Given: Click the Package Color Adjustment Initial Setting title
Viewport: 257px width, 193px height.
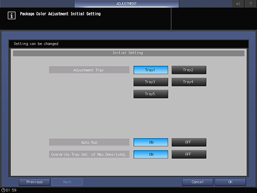Looking at the screenshot, I should click(x=60, y=14).
